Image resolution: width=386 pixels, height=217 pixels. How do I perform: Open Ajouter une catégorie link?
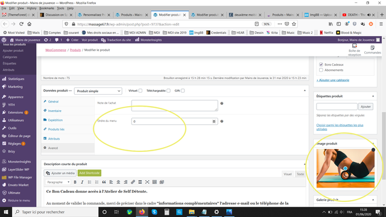coord(333,80)
